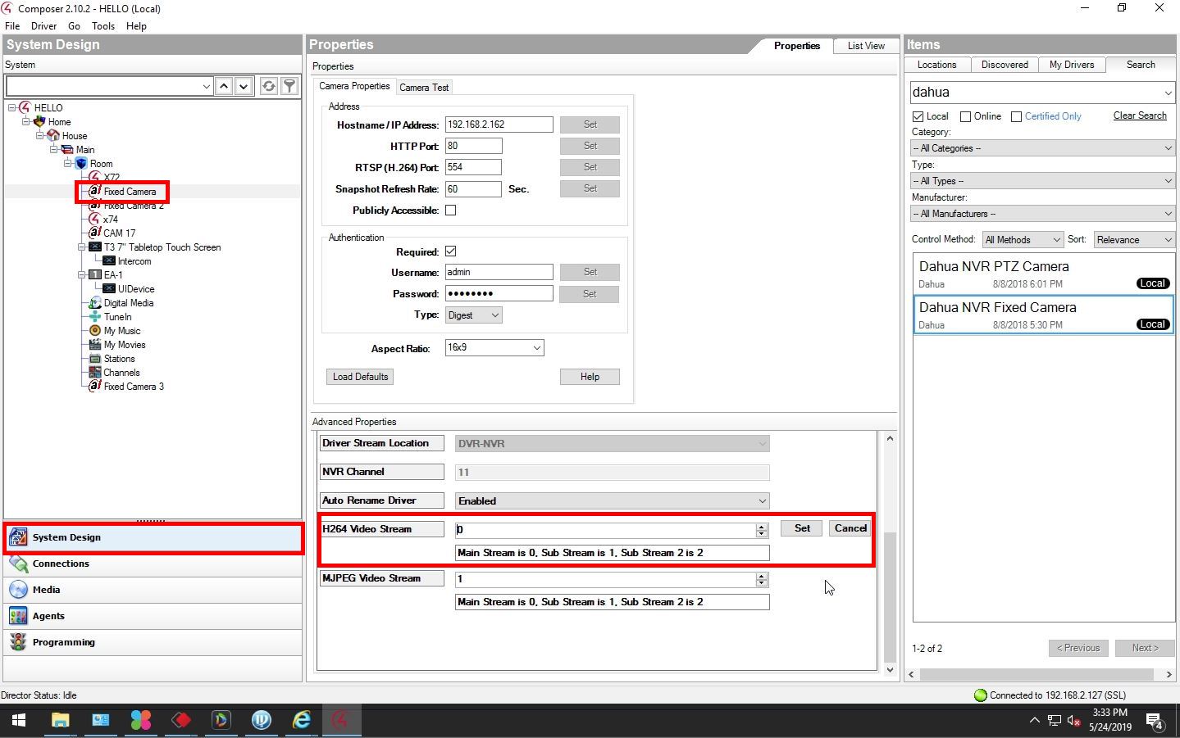Open the Connections view icon

tap(18, 564)
